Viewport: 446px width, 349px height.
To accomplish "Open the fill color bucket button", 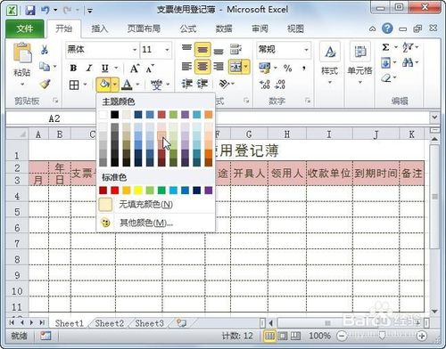I will (x=104, y=85).
